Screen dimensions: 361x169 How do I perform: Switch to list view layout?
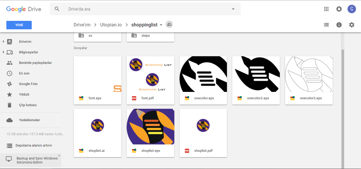pos(326,25)
